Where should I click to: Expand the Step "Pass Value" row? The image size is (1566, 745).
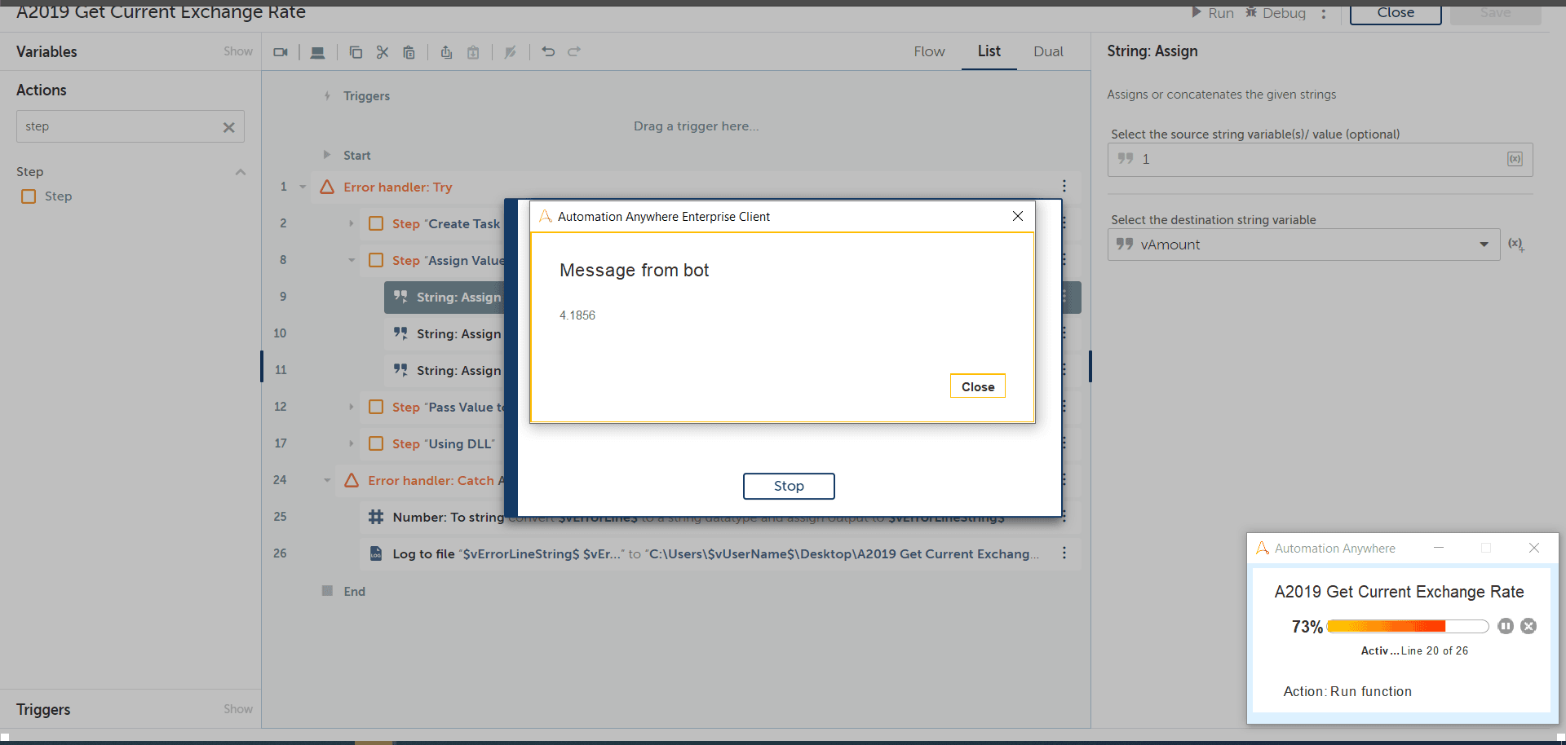click(352, 407)
